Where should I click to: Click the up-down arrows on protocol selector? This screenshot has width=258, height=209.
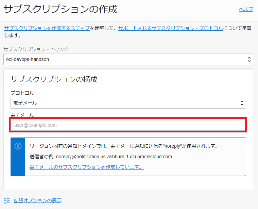click(242, 102)
